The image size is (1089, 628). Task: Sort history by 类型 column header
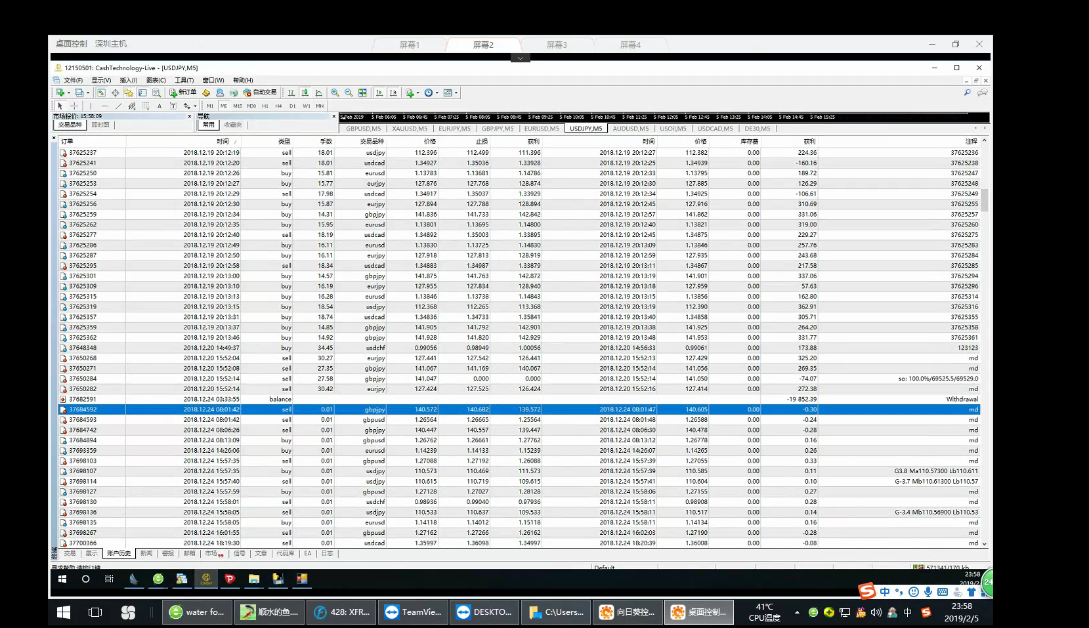(268, 141)
